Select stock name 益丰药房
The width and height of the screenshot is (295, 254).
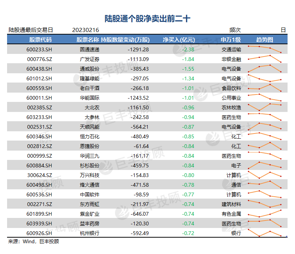point(90,224)
